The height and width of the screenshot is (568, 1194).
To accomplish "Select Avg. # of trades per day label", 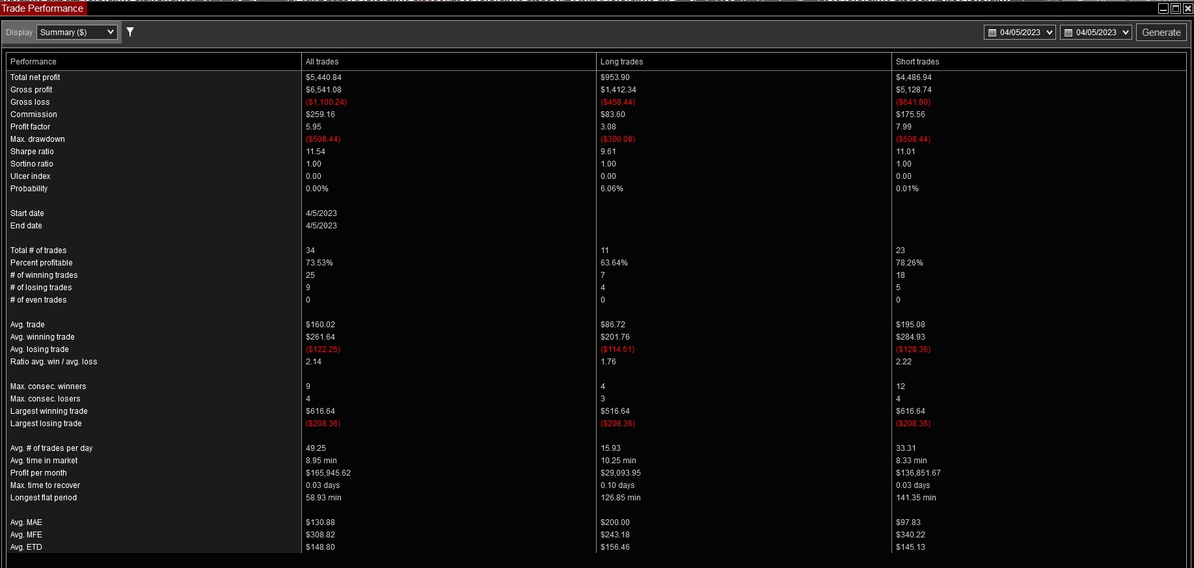I will pyautogui.click(x=51, y=448).
